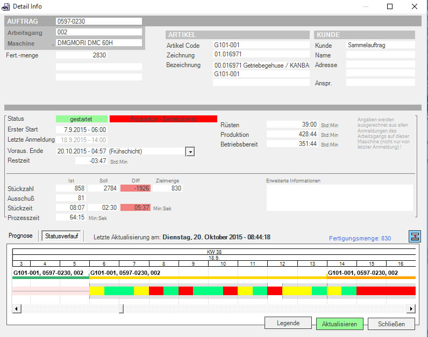Switch to the Statusverlauf tab
The image size is (428, 337).
coord(62,236)
